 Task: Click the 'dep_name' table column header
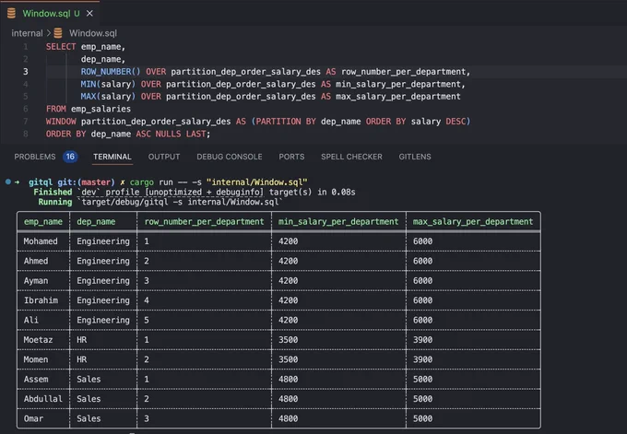tap(96, 221)
